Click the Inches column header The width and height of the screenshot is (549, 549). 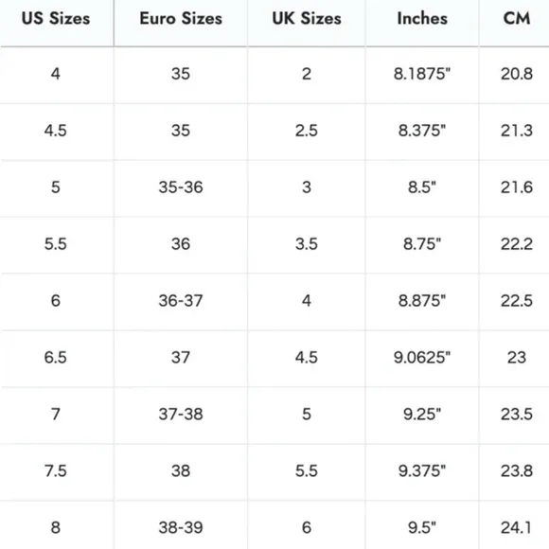click(422, 18)
